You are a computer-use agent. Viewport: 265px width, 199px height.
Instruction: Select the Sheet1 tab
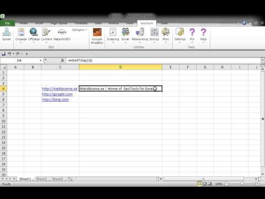coord(25,179)
